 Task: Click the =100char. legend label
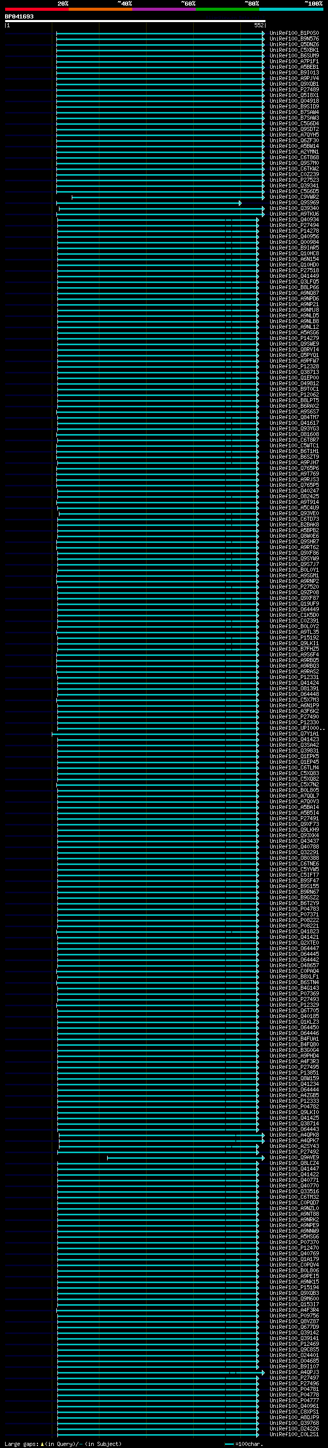pos(249,1444)
